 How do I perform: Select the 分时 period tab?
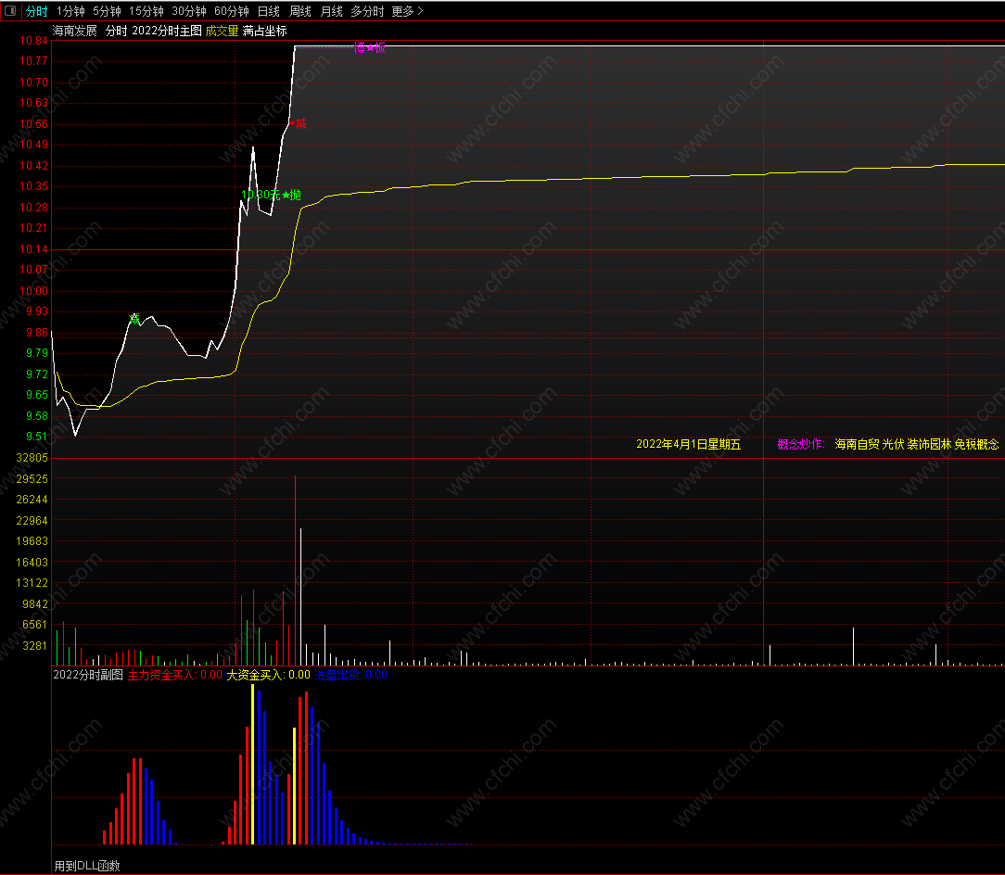coord(36,11)
